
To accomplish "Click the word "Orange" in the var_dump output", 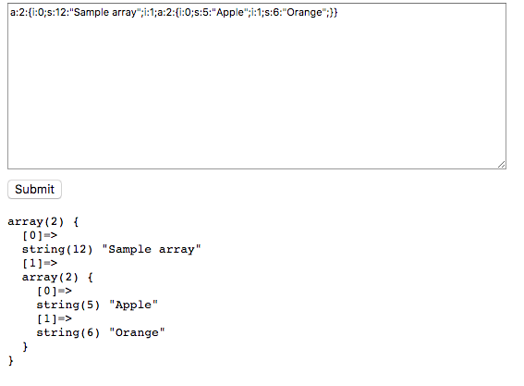I will [137, 332].
